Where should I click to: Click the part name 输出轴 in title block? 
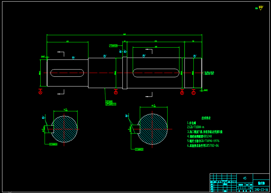pyautogui.click(x=261, y=183)
